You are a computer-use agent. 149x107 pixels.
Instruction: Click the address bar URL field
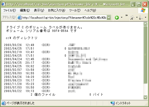(64, 18)
